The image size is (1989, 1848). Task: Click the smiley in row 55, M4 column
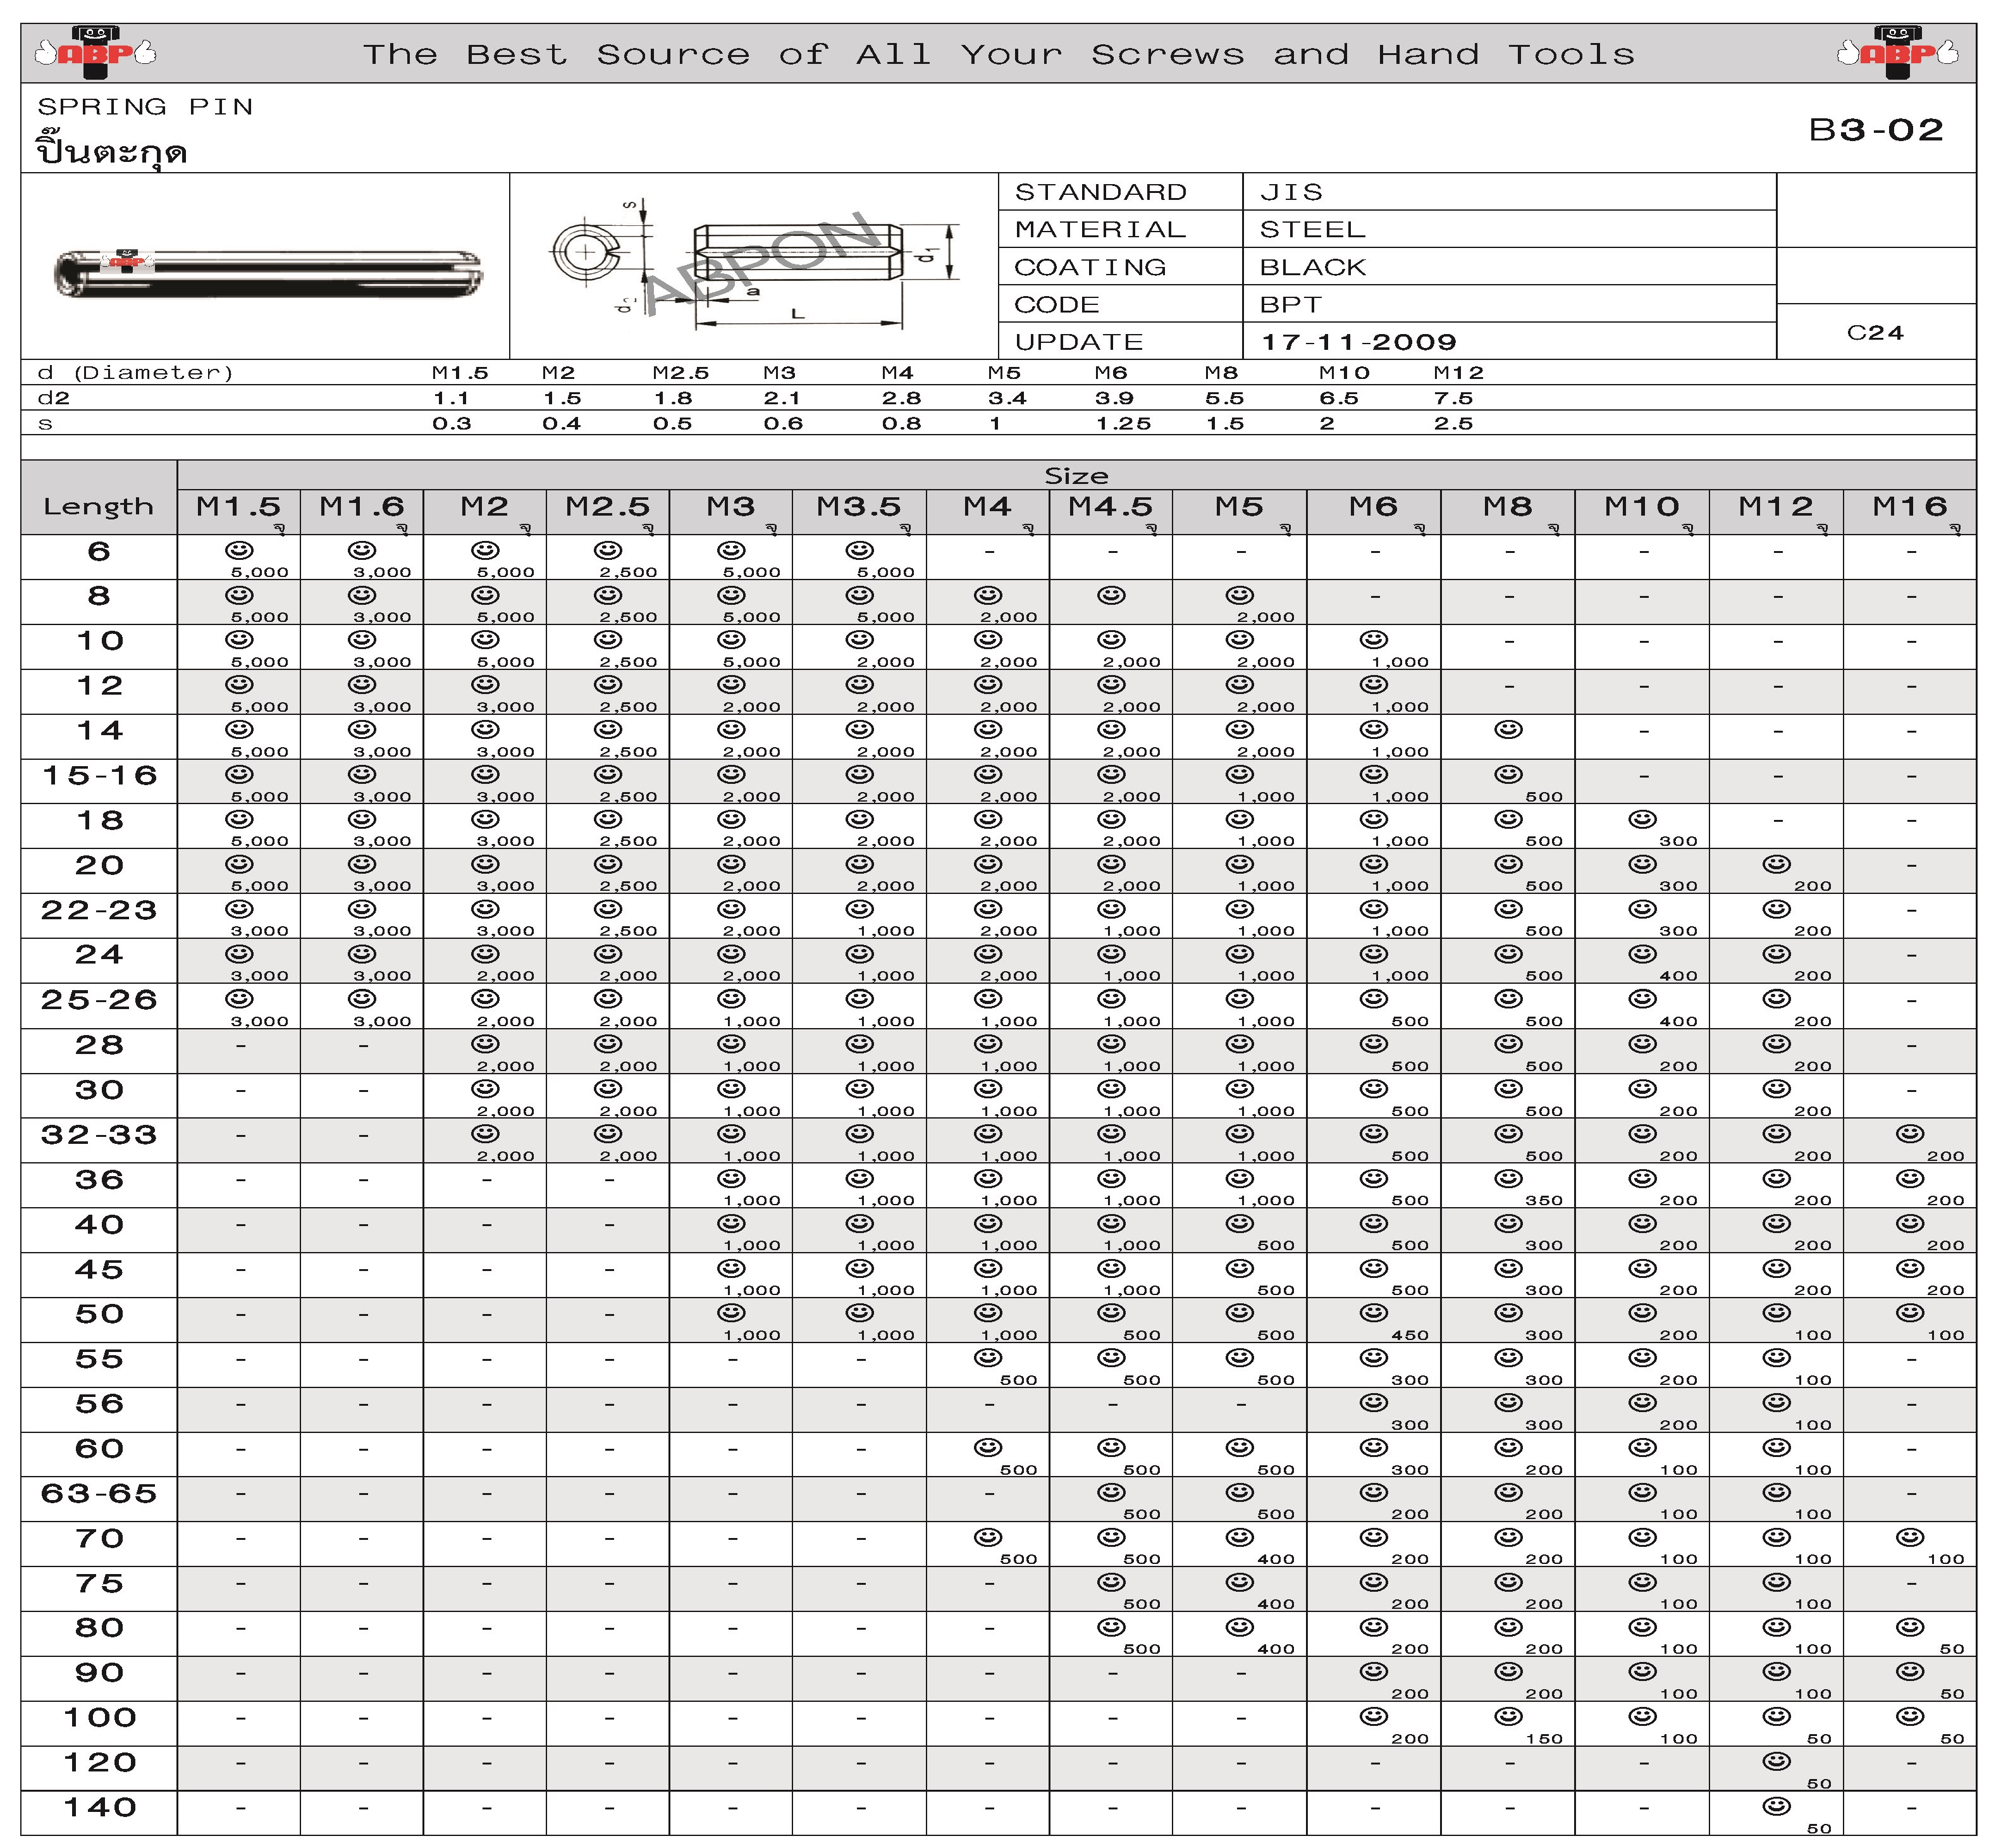(988, 1357)
